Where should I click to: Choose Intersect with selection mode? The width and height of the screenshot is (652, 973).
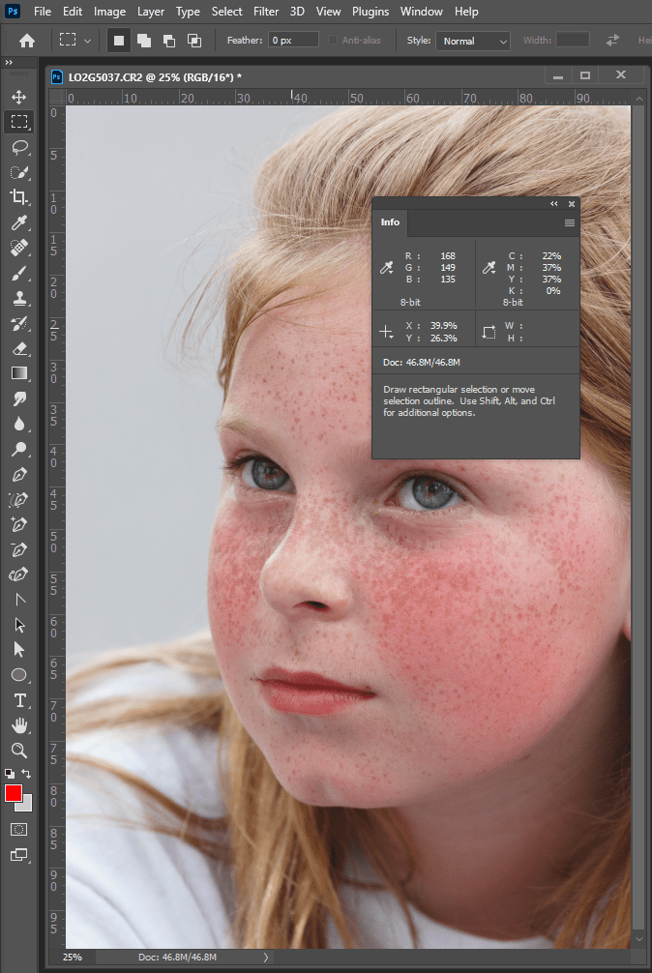tap(194, 41)
